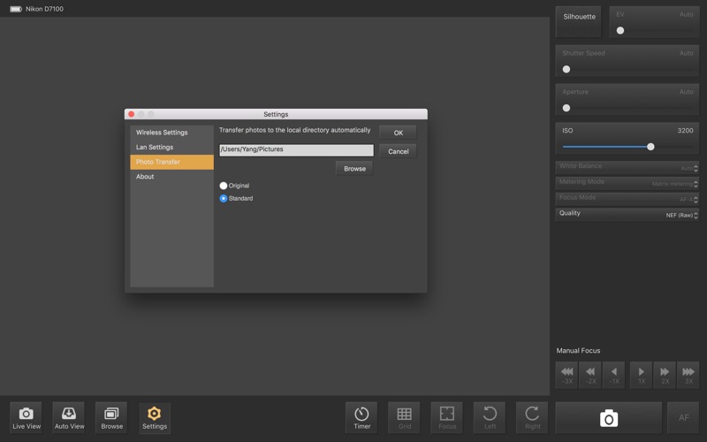Move manual focus back by -2X
Image resolution: width=707 pixels, height=442 pixels.
pyautogui.click(x=590, y=375)
